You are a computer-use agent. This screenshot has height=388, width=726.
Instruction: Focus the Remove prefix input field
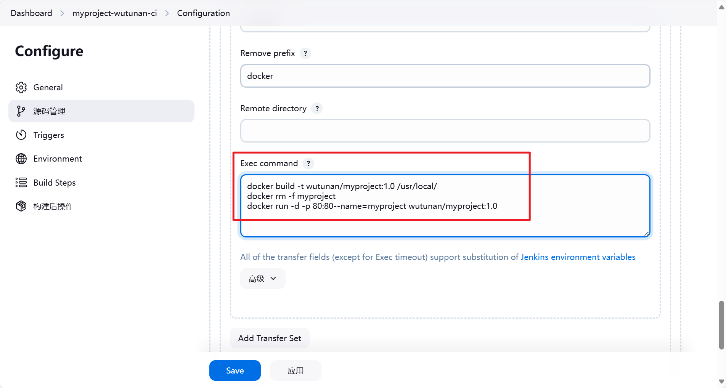click(445, 76)
